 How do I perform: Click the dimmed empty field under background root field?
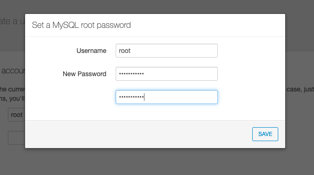click(x=16, y=138)
